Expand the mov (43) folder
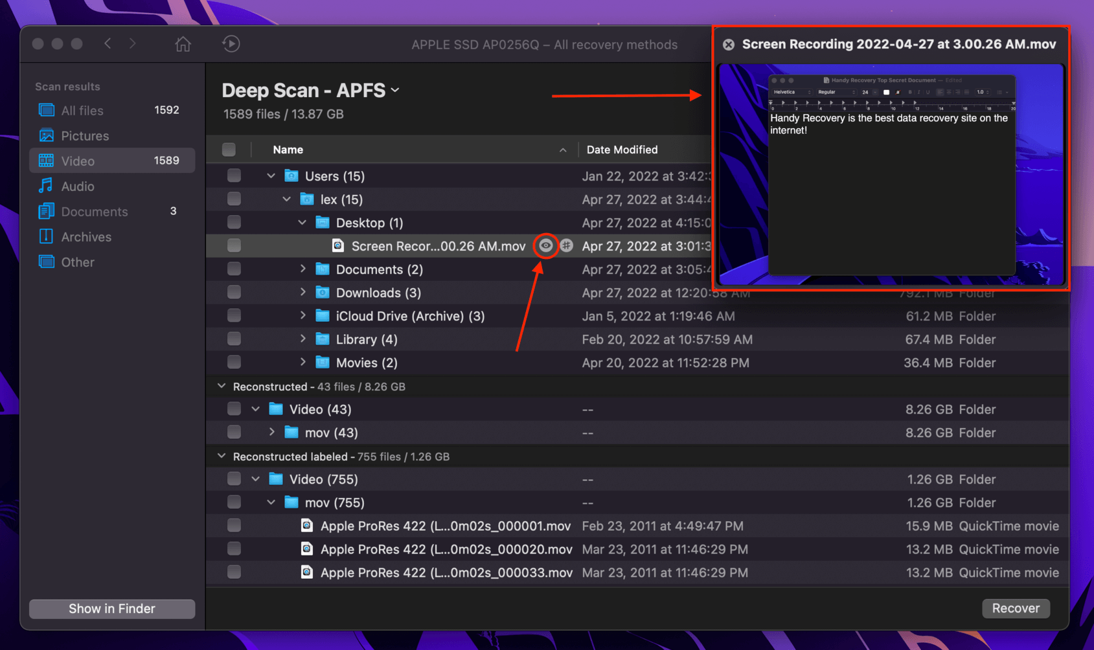1094x650 pixels. coord(271,432)
